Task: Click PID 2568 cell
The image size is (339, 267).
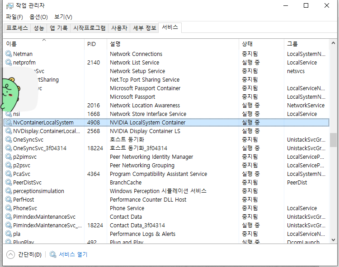Action: point(94,131)
